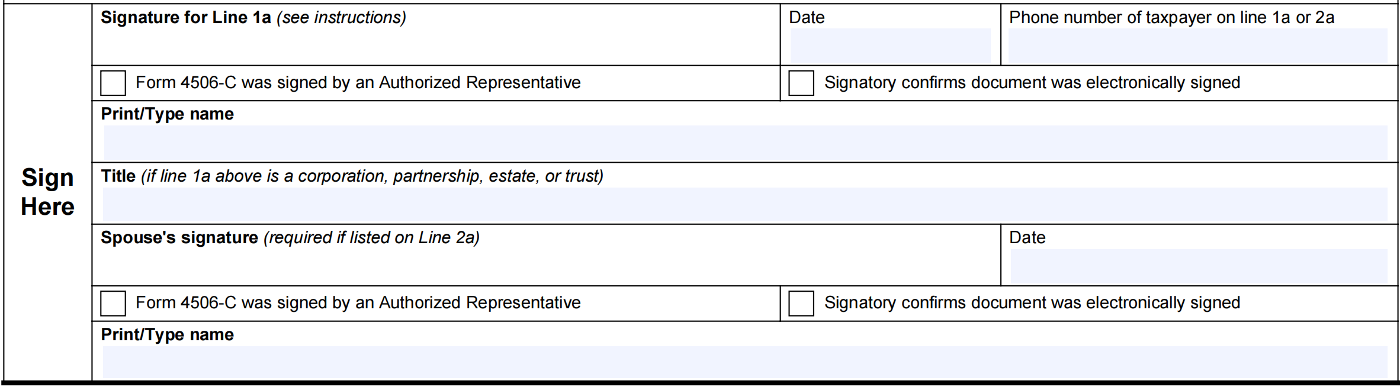Check spouse's Authorized Representative checkbox
This screenshot has height=387, width=1400.
pyautogui.click(x=113, y=303)
